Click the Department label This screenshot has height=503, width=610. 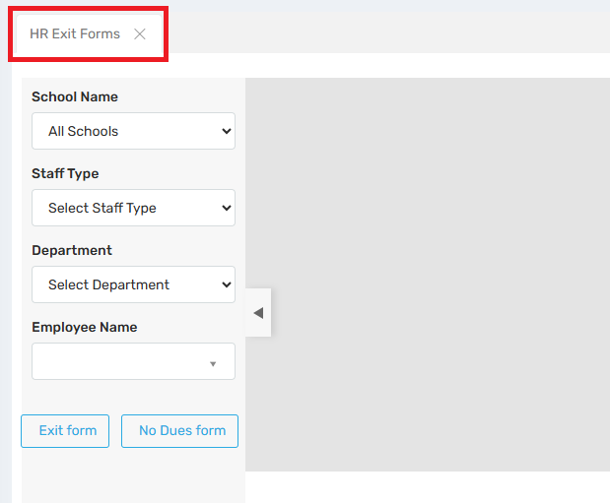pyautogui.click(x=72, y=251)
